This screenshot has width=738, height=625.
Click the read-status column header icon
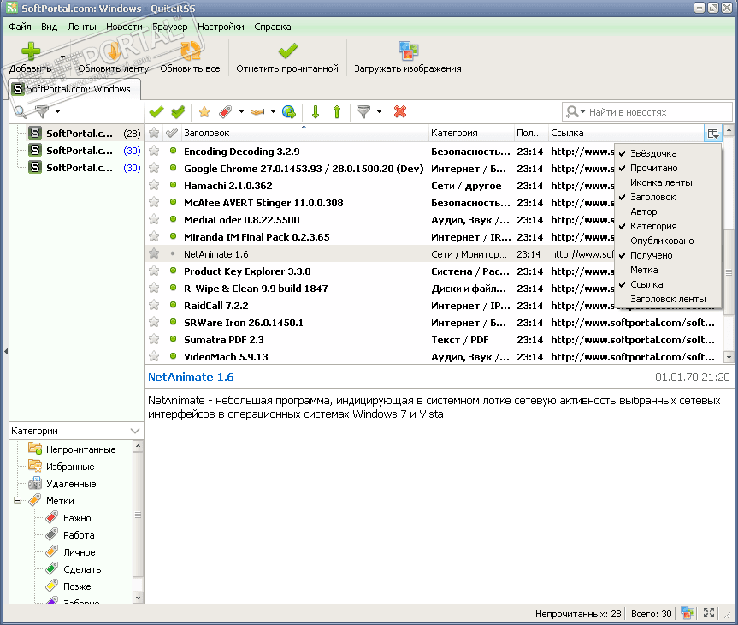pyautogui.click(x=172, y=133)
